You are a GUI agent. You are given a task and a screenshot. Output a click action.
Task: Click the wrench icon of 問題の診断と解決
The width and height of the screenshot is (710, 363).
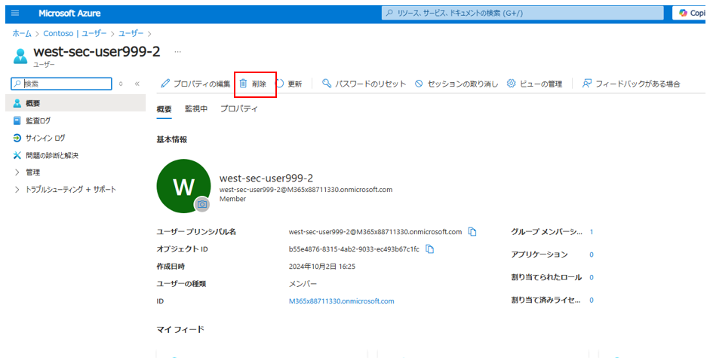coord(17,155)
